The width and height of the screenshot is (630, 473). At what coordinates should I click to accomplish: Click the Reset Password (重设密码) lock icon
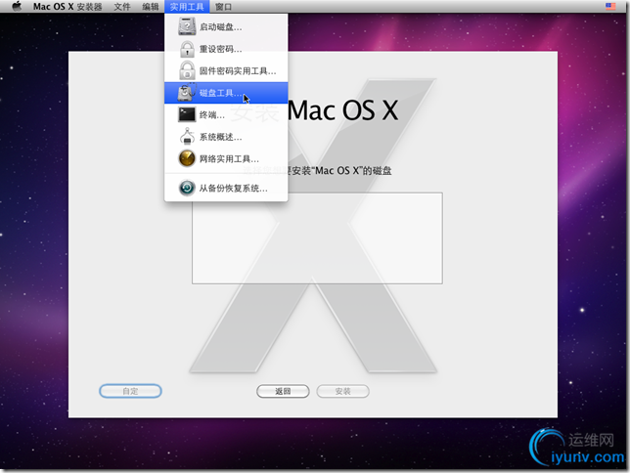point(187,49)
